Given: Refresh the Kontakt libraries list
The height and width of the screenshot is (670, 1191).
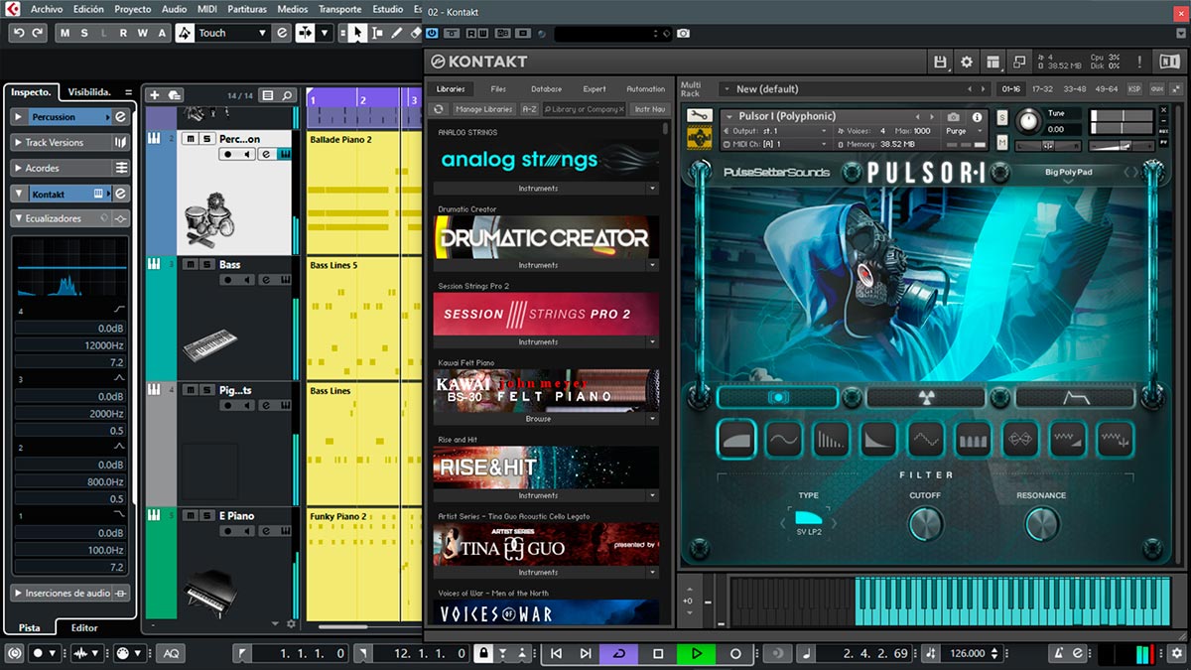Looking at the screenshot, I should pos(441,109).
